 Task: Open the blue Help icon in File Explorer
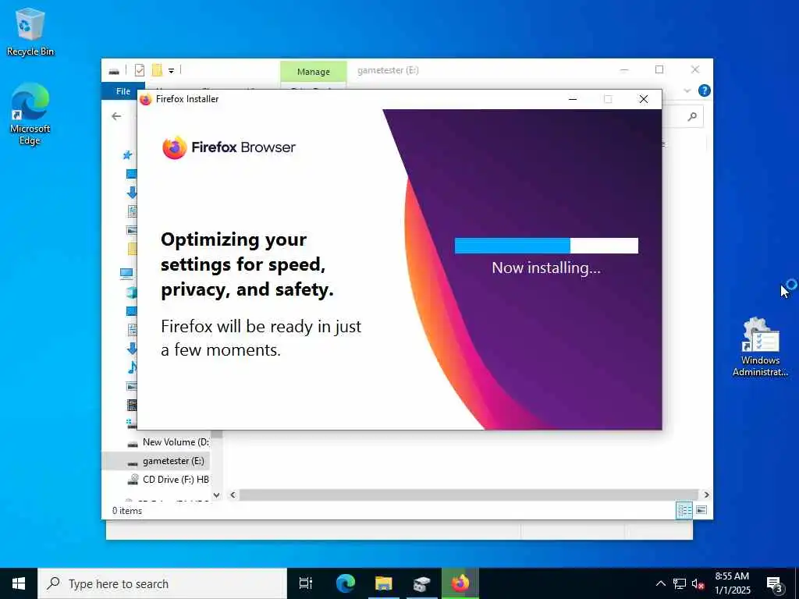[x=705, y=90]
